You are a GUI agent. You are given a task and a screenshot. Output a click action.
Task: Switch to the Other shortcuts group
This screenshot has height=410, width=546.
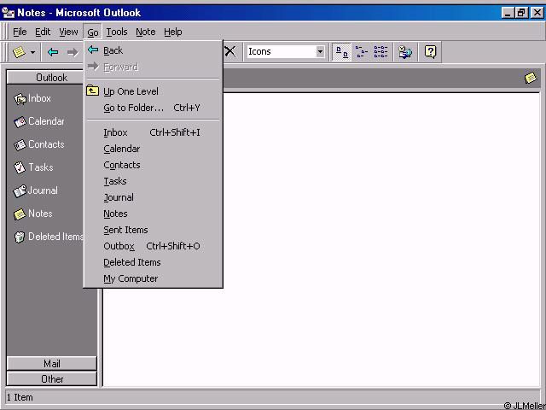click(52, 379)
